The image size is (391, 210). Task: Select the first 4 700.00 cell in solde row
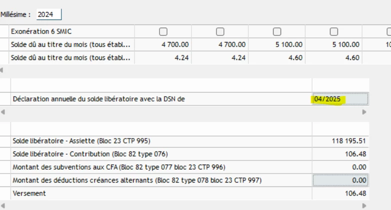tap(163, 44)
